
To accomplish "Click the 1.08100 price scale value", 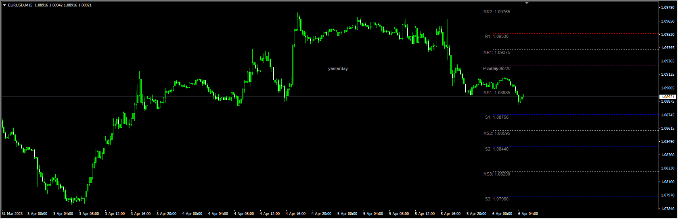I will point(668,182).
